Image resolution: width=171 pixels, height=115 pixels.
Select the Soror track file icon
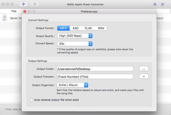click(x=5, y=17)
